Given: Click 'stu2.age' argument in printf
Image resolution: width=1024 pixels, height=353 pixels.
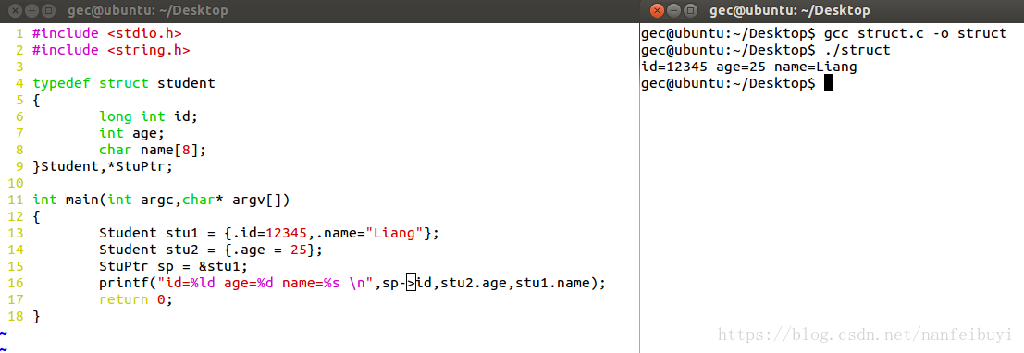Looking at the screenshot, I should (x=474, y=283).
